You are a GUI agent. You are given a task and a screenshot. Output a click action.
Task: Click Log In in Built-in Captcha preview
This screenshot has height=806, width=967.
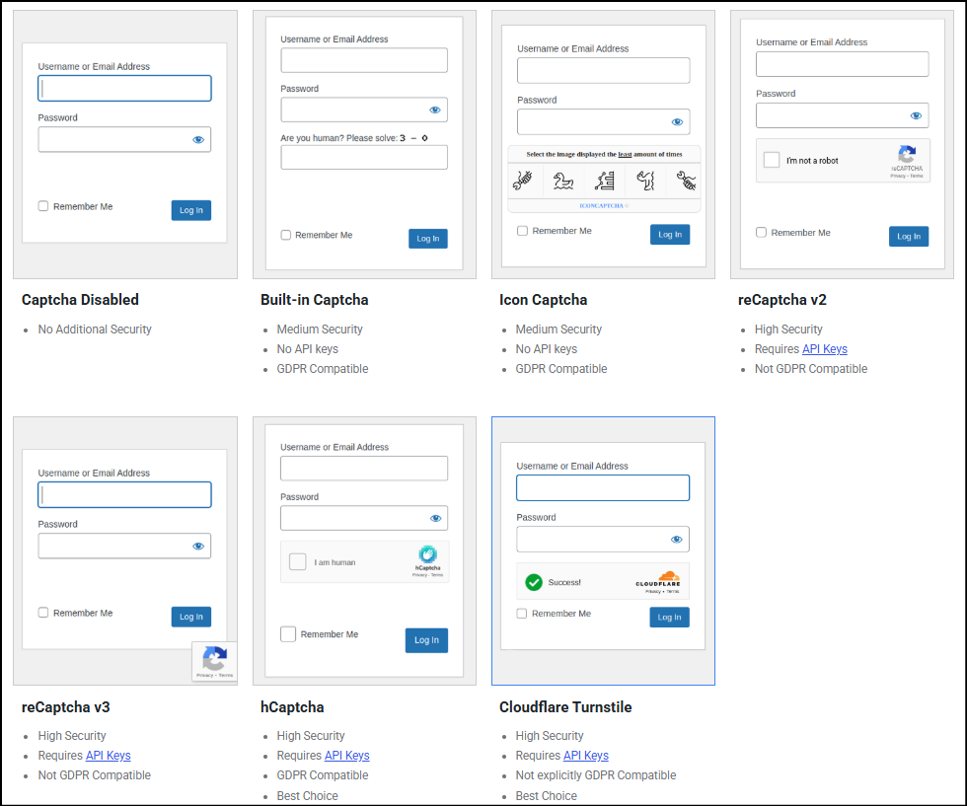click(x=428, y=239)
